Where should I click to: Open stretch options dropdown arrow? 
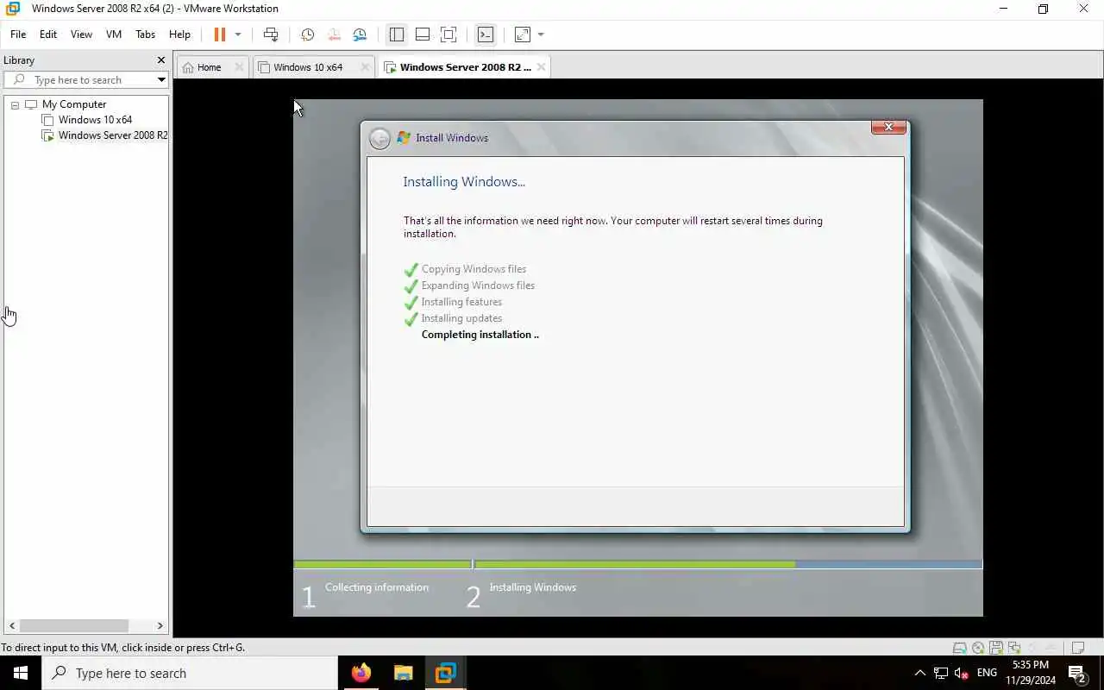(541, 34)
